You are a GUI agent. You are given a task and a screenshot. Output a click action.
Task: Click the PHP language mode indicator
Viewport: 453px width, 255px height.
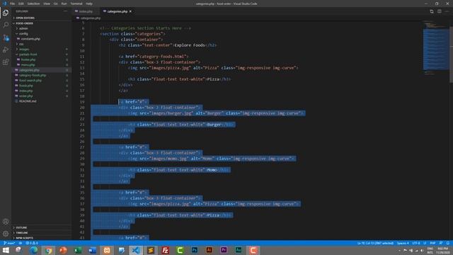coord(432,243)
